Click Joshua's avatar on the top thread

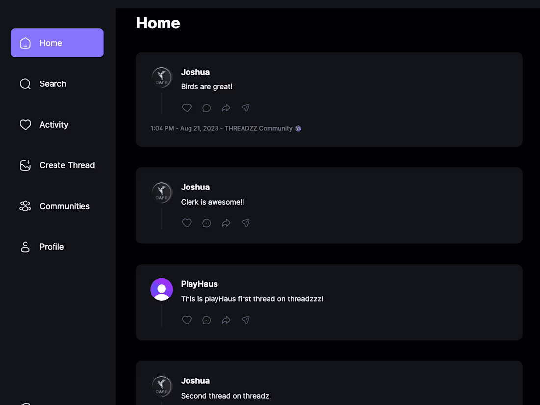[x=162, y=77]
